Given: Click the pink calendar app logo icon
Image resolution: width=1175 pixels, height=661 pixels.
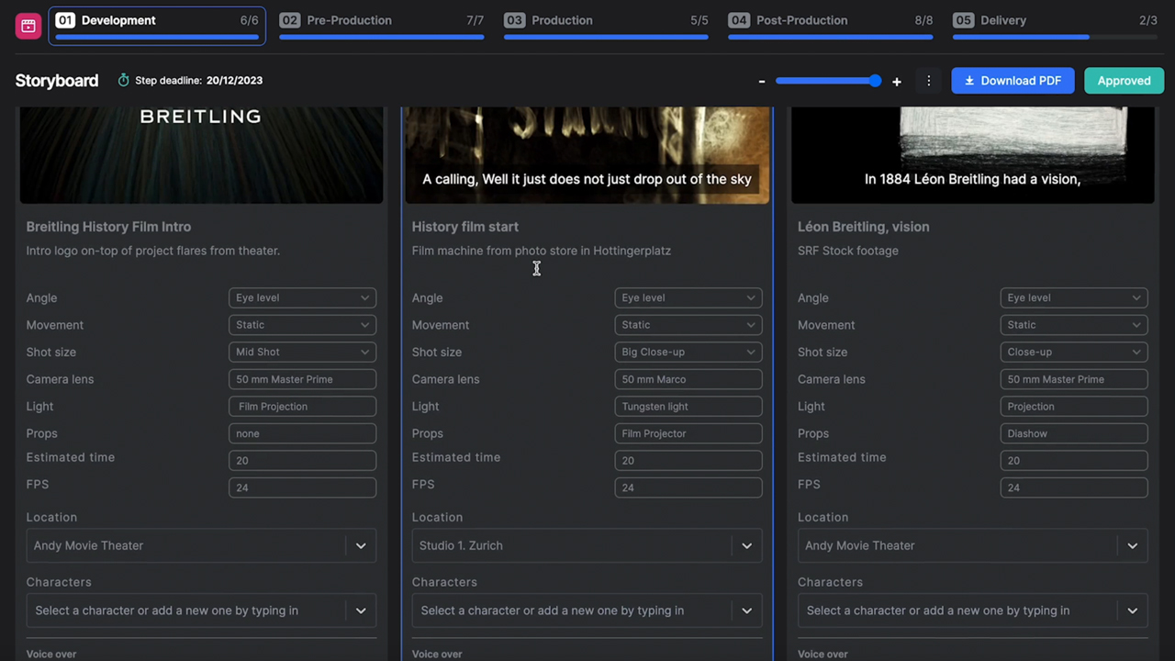Looking at the screenshot, I should [x=28, y=26].
